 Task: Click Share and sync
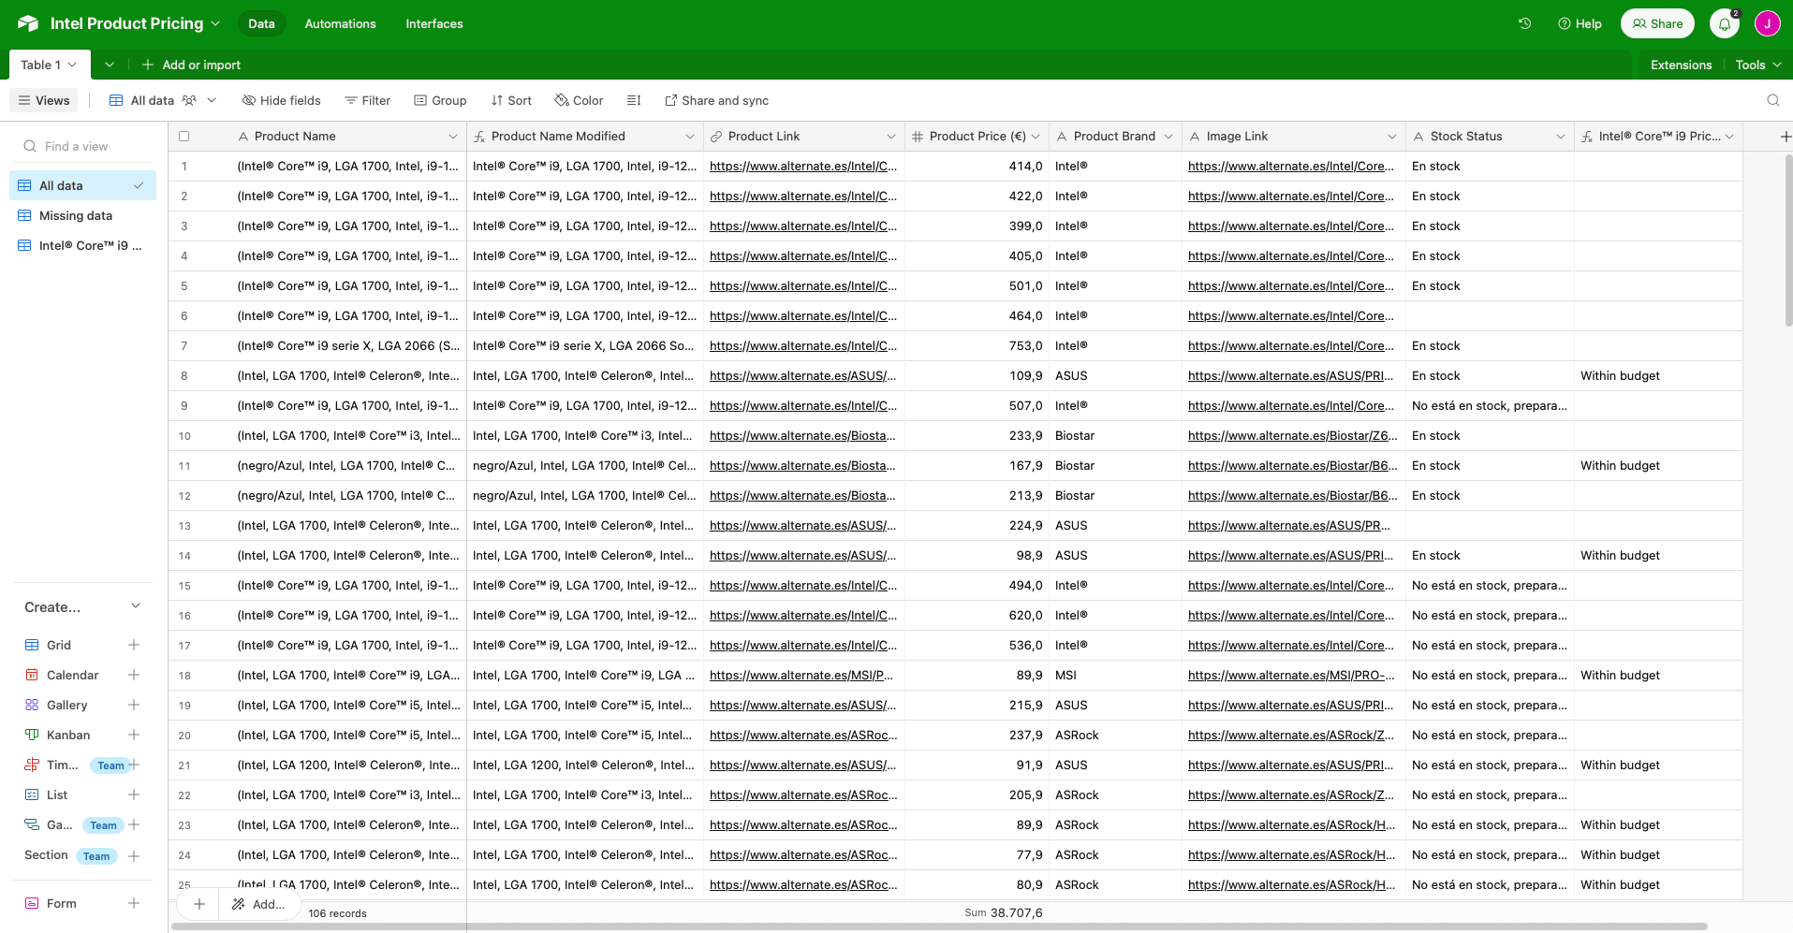(716, 100)
